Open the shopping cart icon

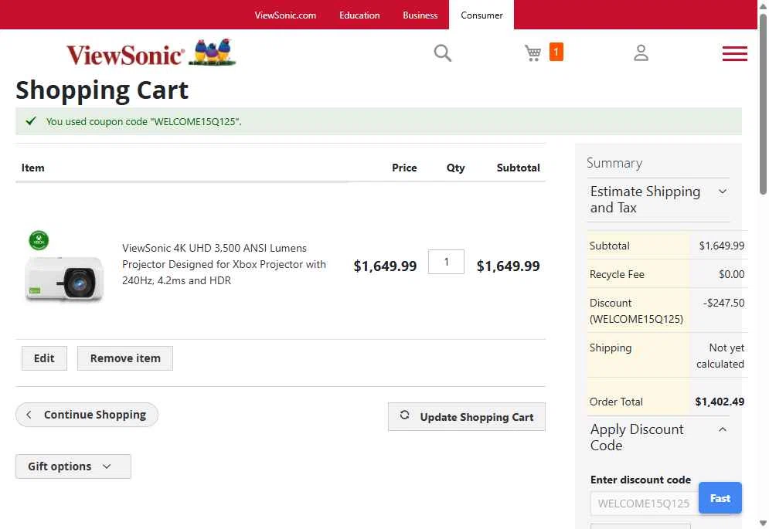tap(533, 53)
